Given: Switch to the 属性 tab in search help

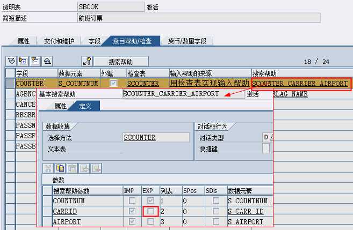Looking at the screenshot, I should (60, 106).
